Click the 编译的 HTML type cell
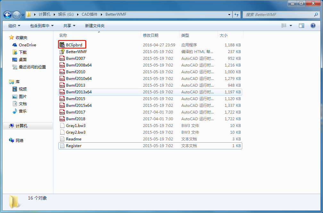Viewport: 323px width, 213px height. pos(197,51)
